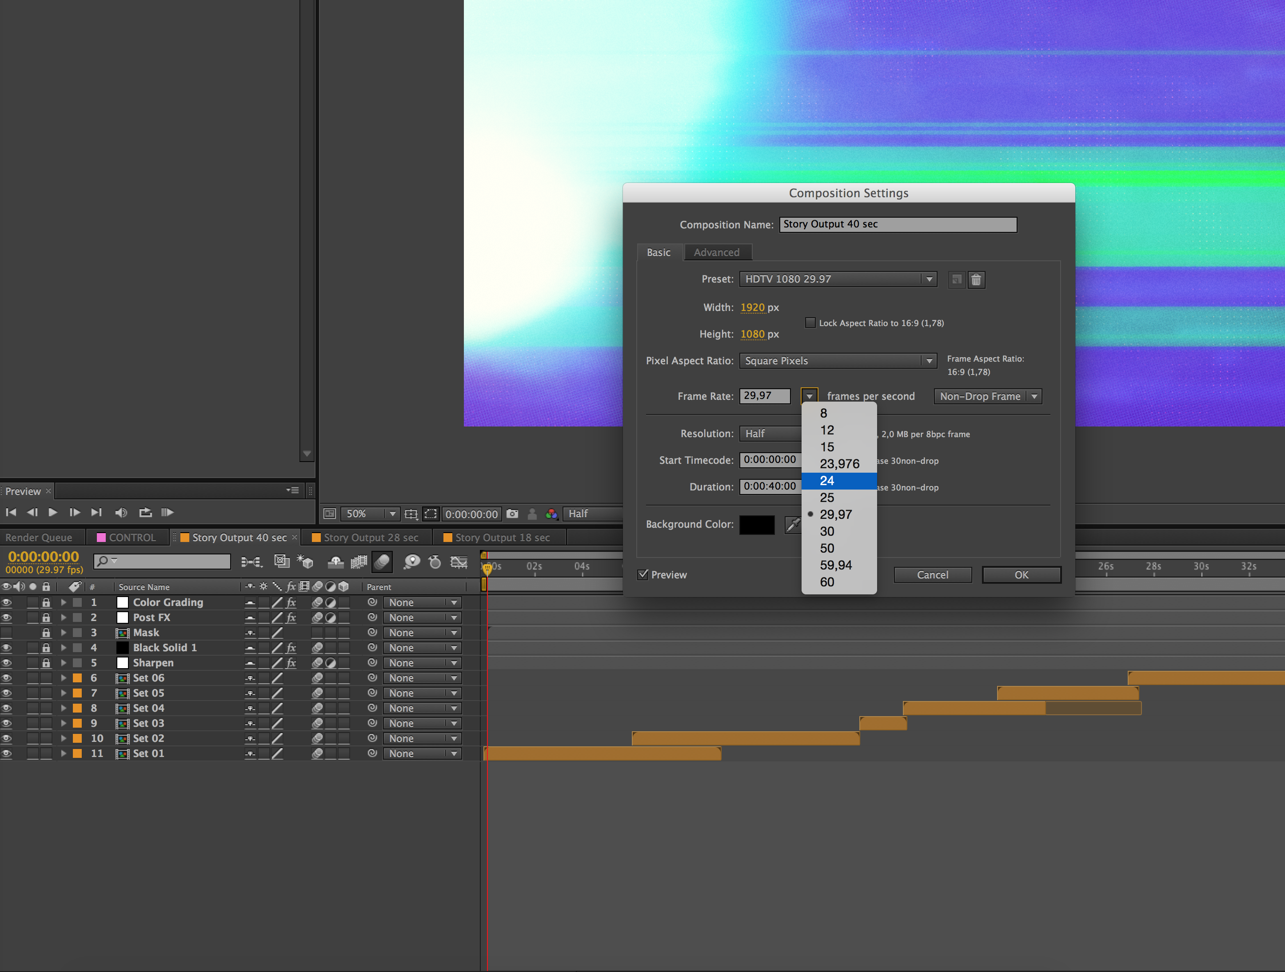
Task: Click the show channel RGB circles icon
Action: pos(551,514)
